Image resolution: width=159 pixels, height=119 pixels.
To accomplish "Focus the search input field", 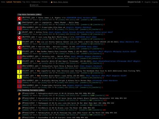I will tap(79, 5).
